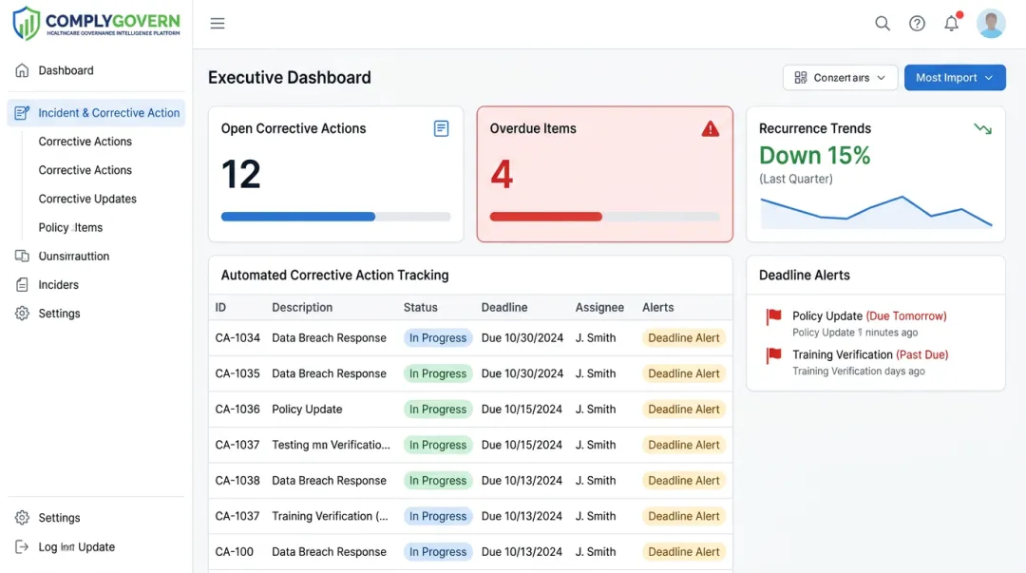Click the Down 15% trend value

(815, 156)
